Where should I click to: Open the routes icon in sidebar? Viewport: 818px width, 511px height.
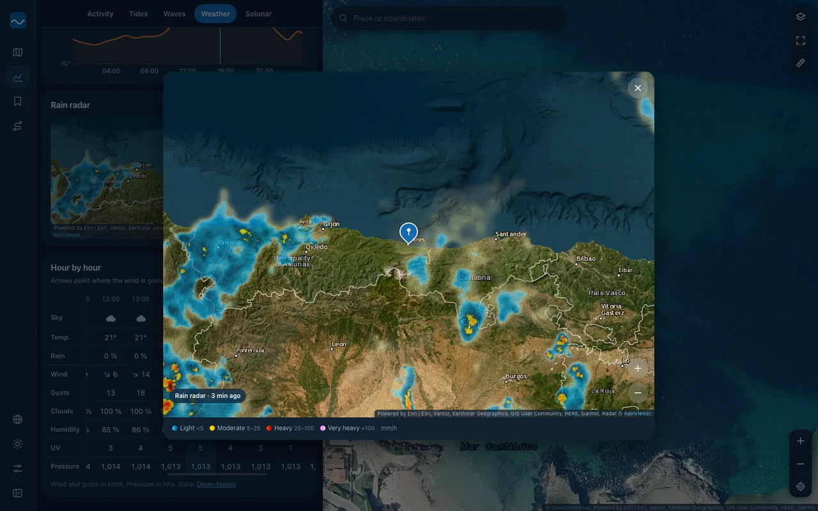coord(18,126)
